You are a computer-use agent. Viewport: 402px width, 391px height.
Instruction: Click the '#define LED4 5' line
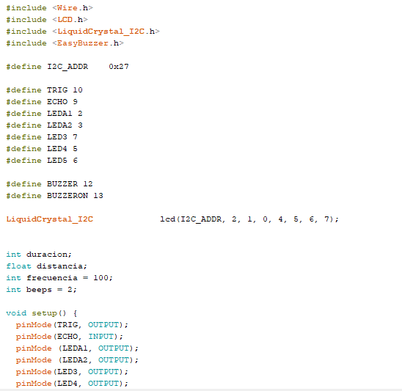tap(42, 149)
